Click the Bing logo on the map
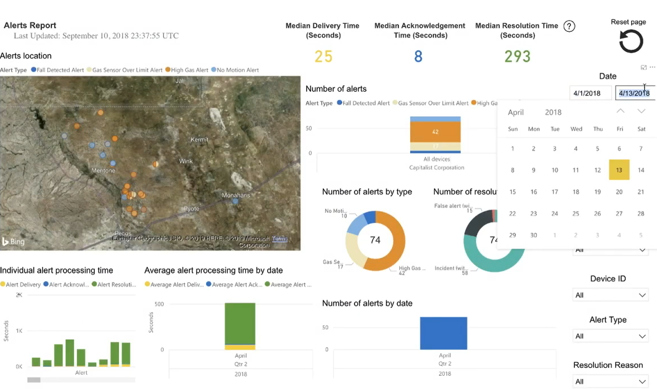This screenshot has height=389, width=657. click(x=13, y=241)
